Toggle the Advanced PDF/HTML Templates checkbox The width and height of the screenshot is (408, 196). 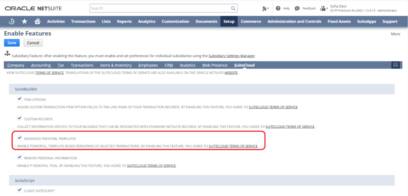coord(20,138)
